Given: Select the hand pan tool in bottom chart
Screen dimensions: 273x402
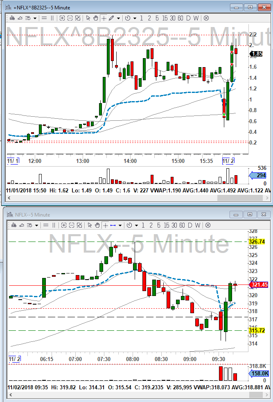Looking at the screenshot, I should [x=97, y=225].
